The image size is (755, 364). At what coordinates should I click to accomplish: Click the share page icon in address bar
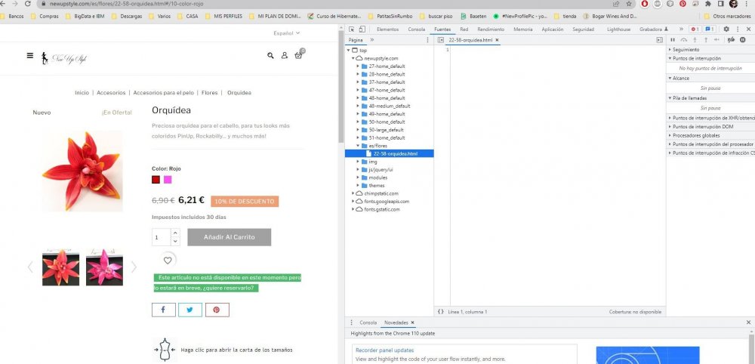click(616, 3)
